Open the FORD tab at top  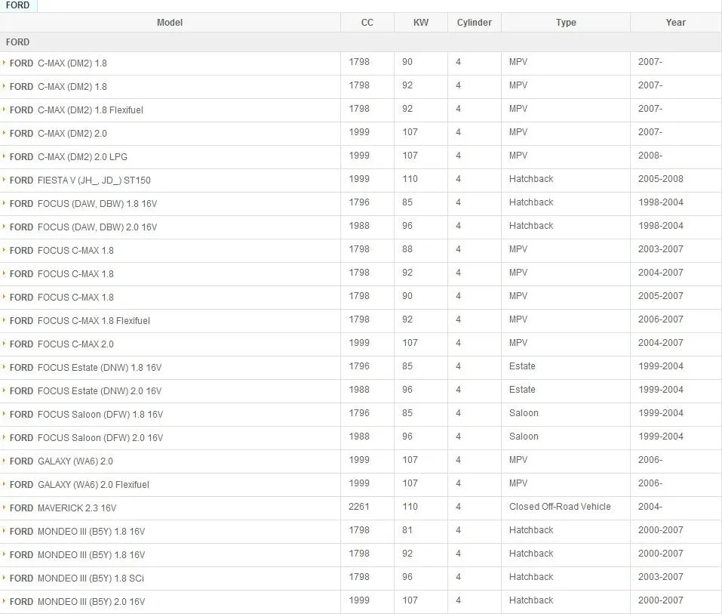(17, 5)
